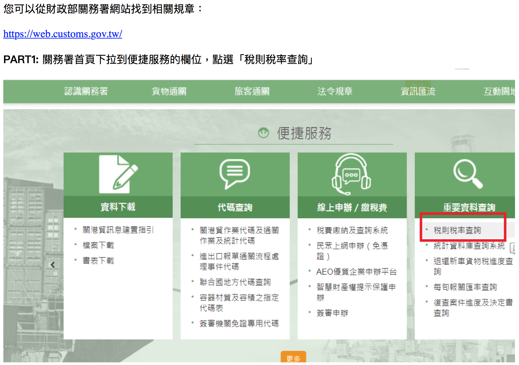Image resolution: width=519 pixels, height=365 pixels.
Task: Click the 每旬報關匯率查詢 link
Action: [465, 287]
